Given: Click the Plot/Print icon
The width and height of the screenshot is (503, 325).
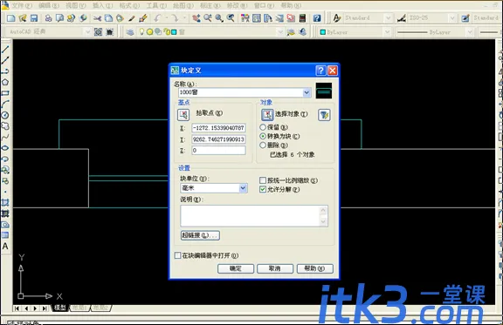Looking at the screenshot, I should (x=48, y=18).
